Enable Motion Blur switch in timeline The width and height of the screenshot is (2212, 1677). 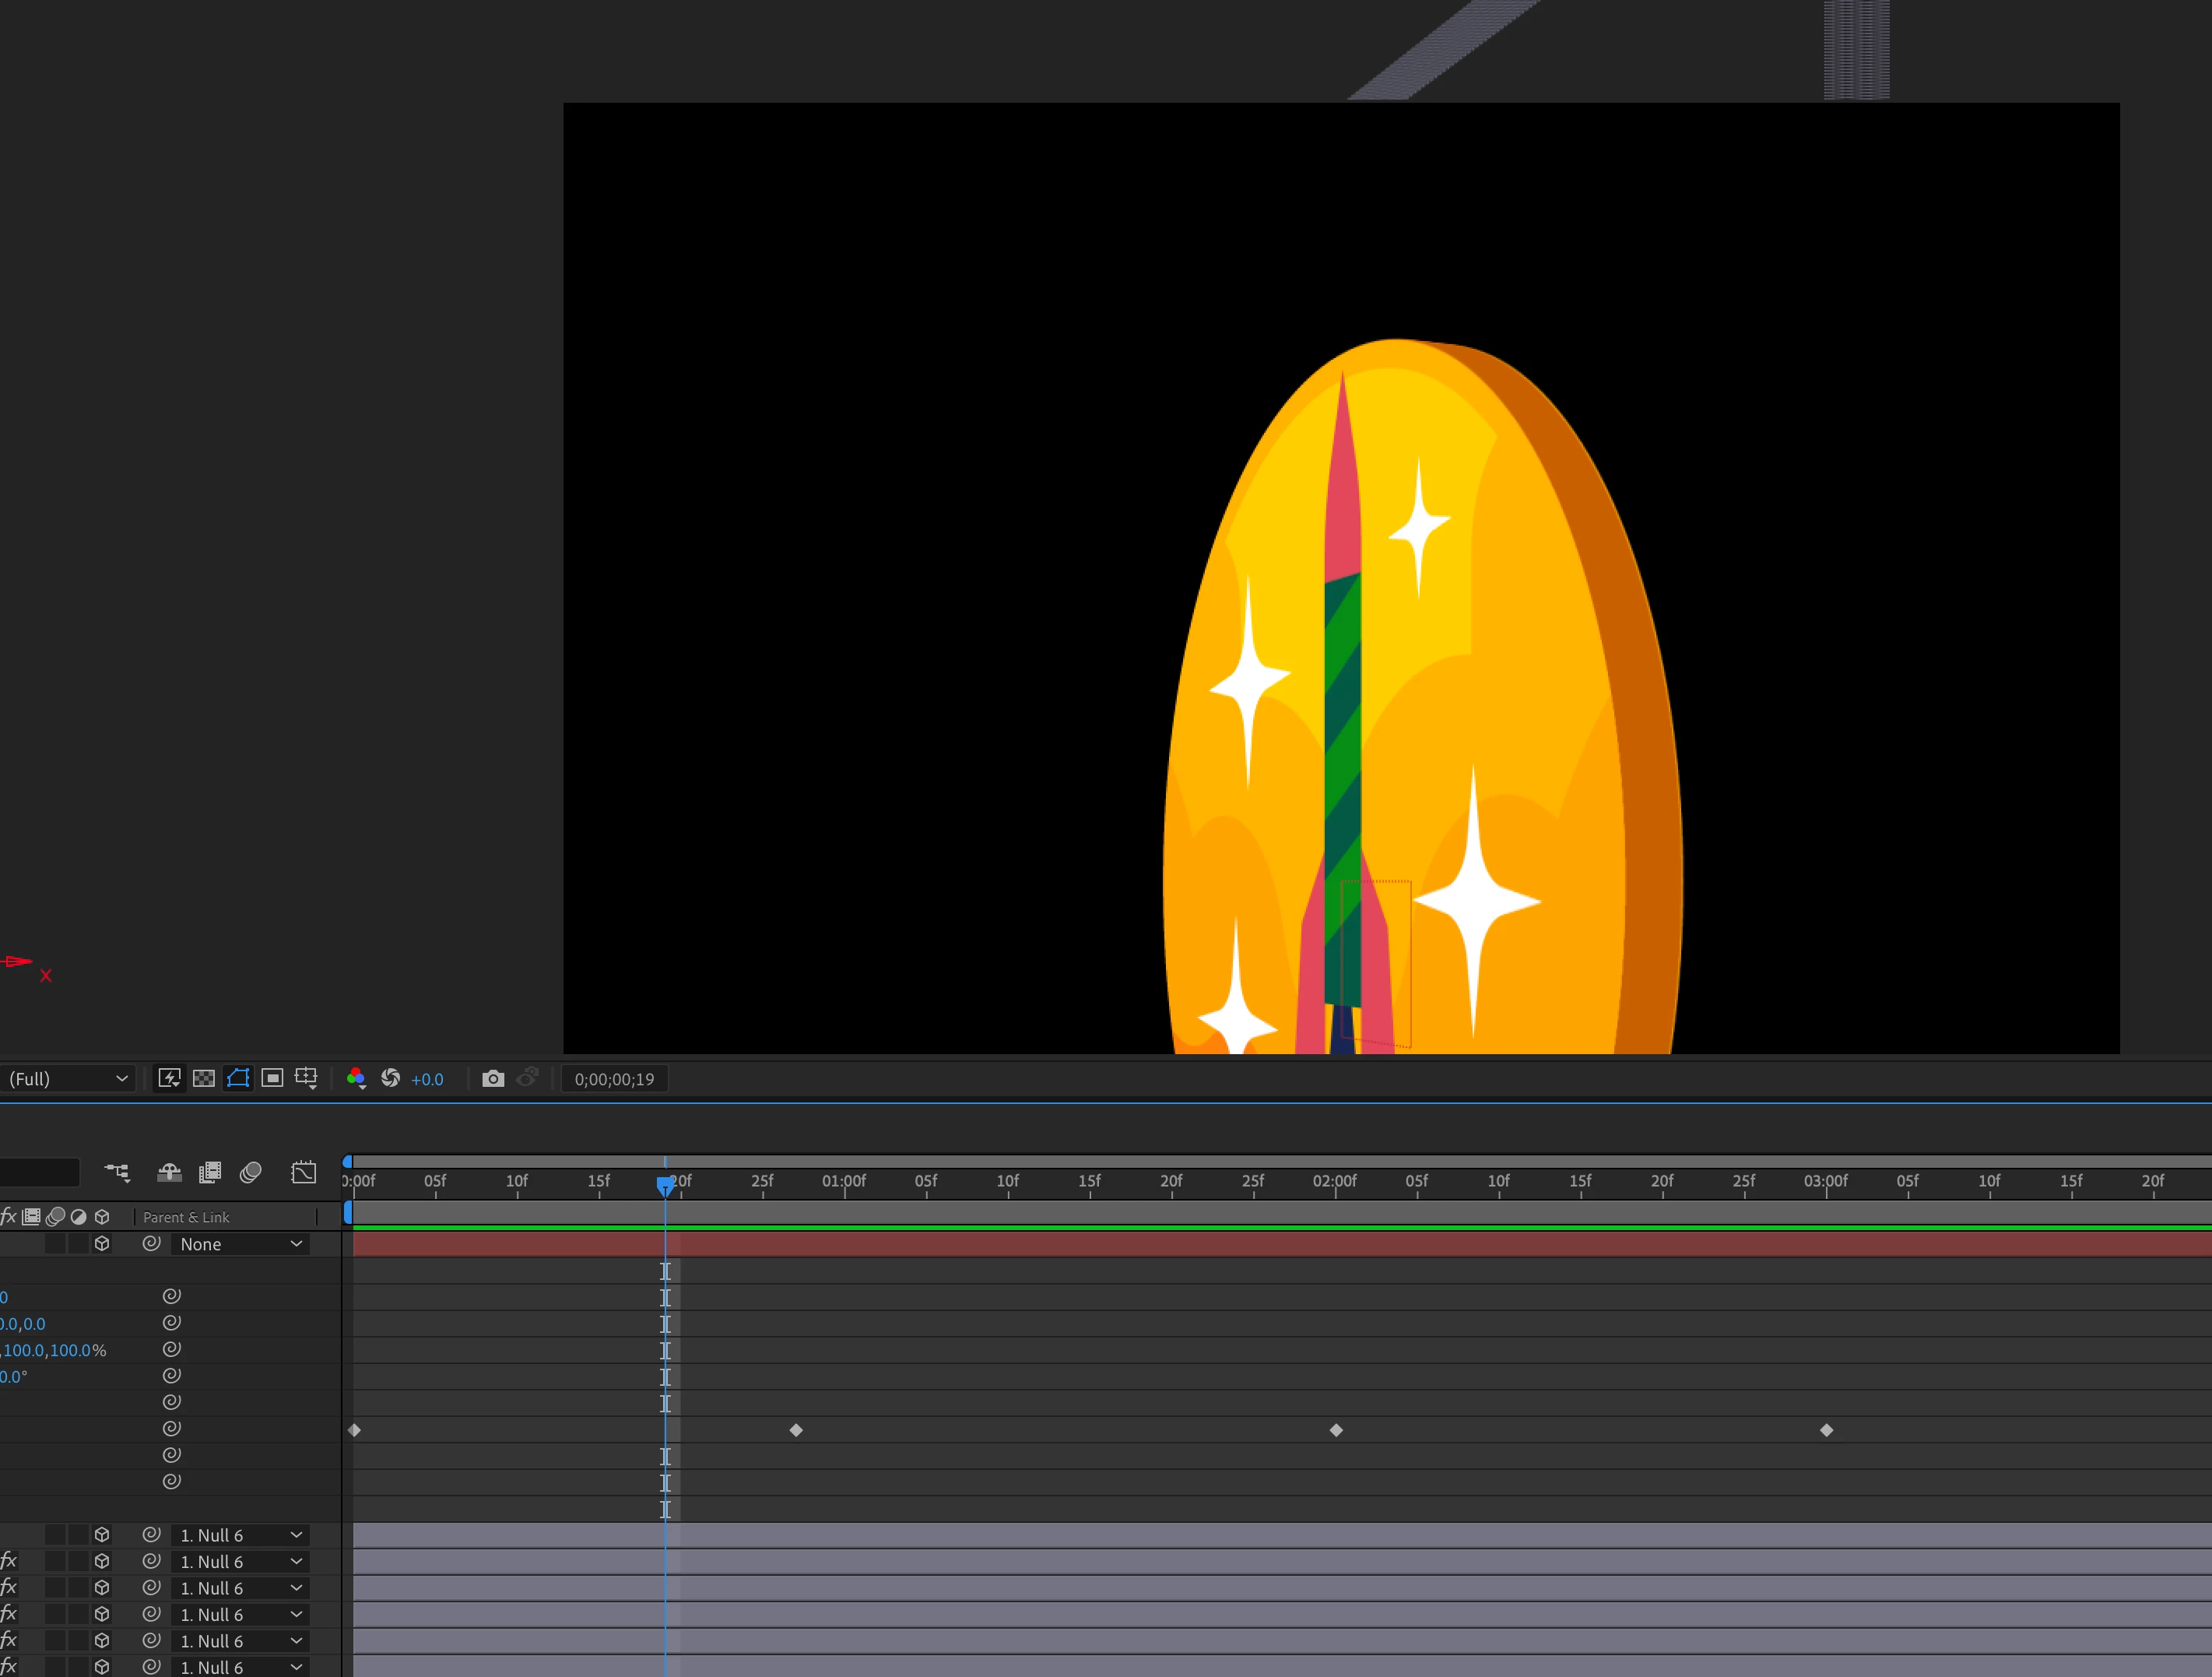[x=251, y=1172]
